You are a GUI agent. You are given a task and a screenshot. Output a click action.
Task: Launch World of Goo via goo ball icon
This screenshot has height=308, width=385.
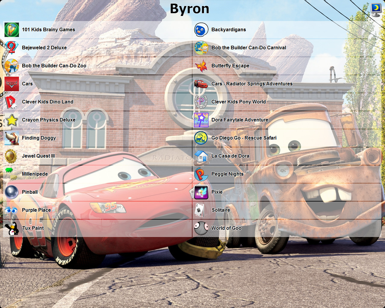201,228
